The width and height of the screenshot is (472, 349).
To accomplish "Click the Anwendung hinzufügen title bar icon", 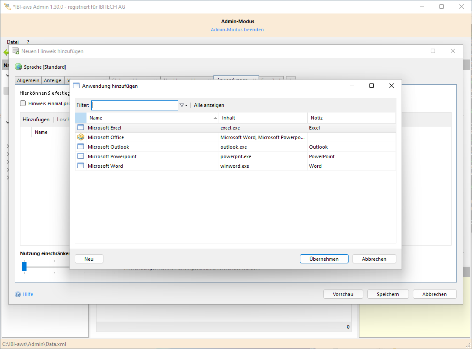I will (x=76, y=86).
